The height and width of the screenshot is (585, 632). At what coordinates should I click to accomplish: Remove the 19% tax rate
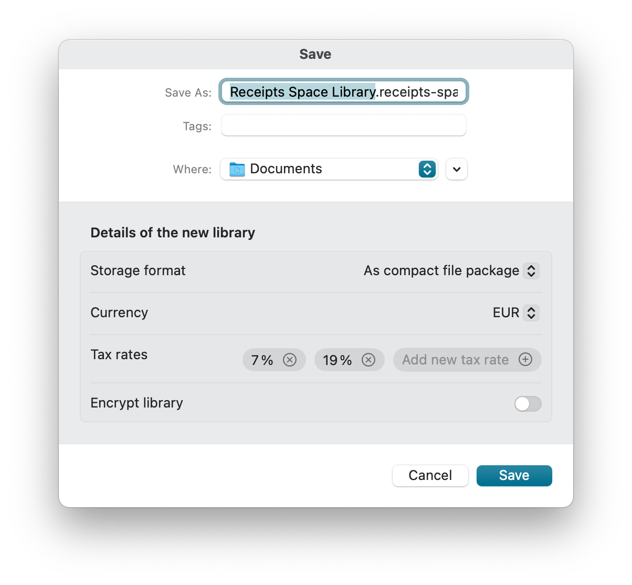(368, 360)
